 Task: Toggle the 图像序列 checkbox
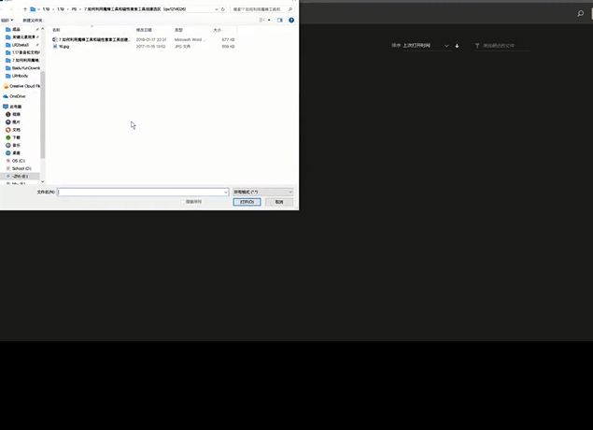[x=183, y=202]
